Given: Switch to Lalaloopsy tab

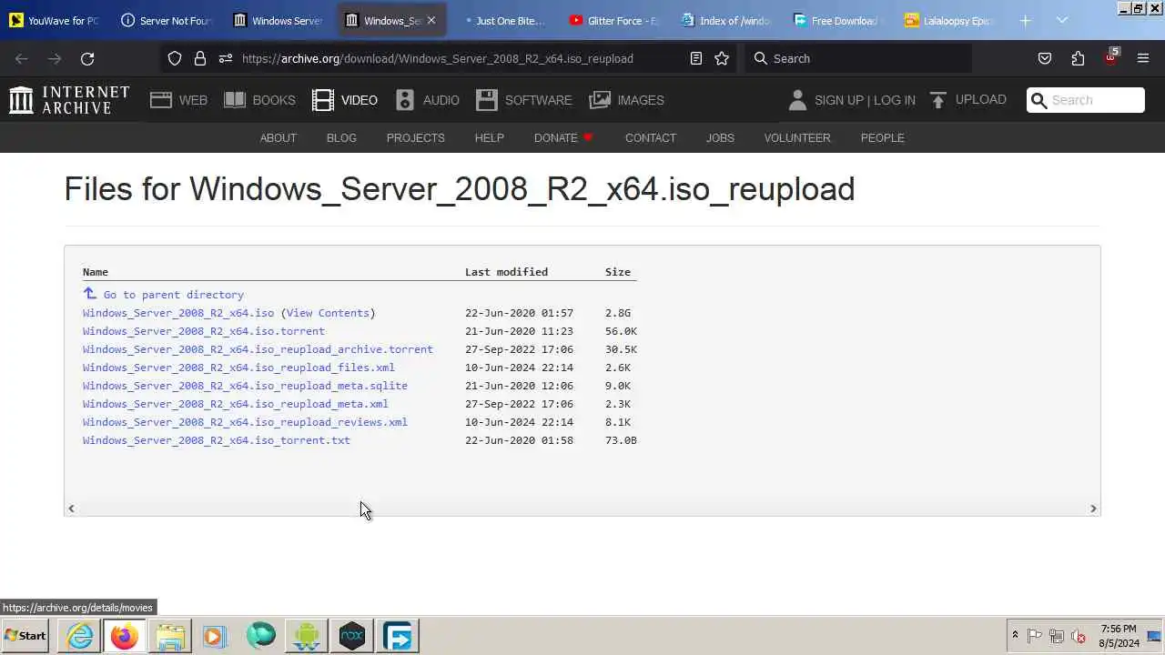Looking at the screenshot, I should pos(950,20).
